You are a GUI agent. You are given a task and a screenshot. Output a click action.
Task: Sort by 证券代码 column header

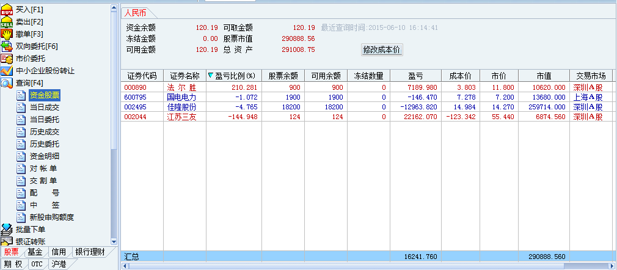(x=142, y=76)
